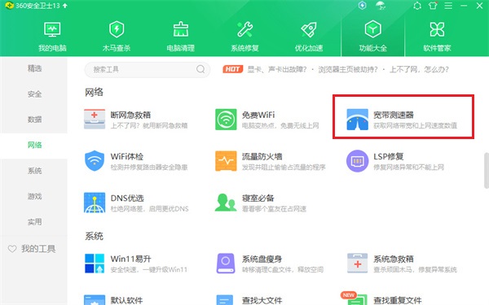Click the Win11易升 title text
Screen dimensions: 489x305
pos(130,259)
